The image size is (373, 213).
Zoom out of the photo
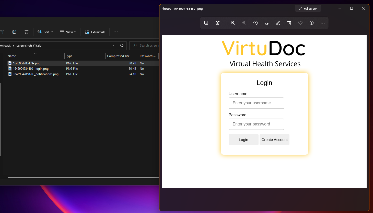(x=244, y=23)
